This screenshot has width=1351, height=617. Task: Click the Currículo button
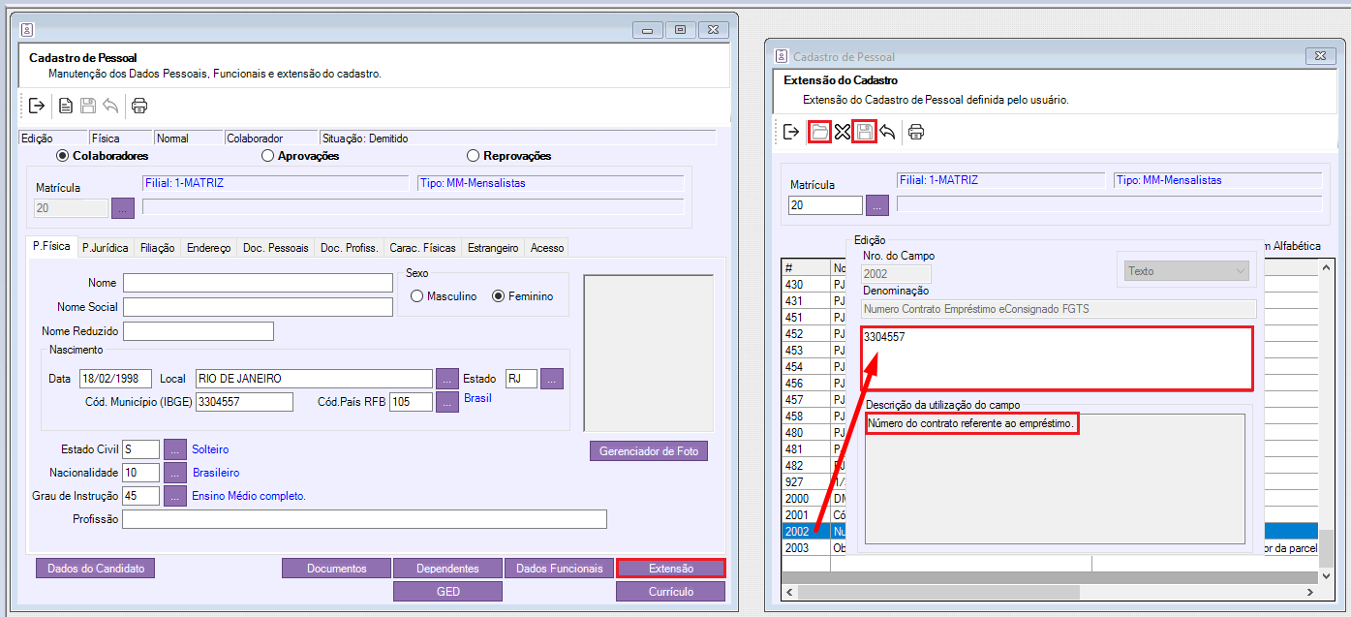click(671, 592)
